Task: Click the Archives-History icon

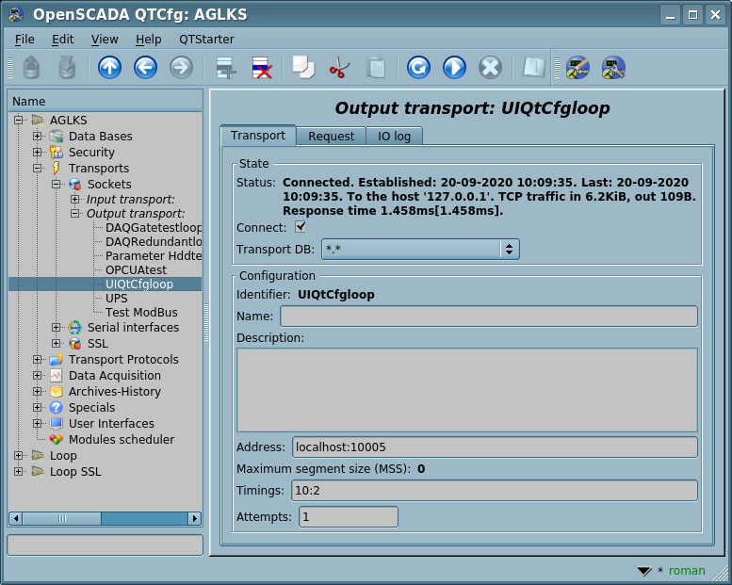Action: pos(57,391)
